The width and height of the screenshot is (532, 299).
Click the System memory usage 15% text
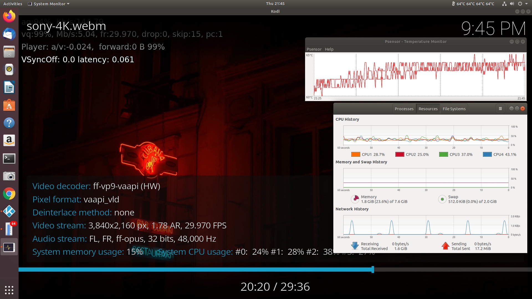click(88, 252)
